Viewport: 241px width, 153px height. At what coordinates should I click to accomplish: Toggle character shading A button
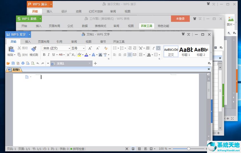point(100,55)
